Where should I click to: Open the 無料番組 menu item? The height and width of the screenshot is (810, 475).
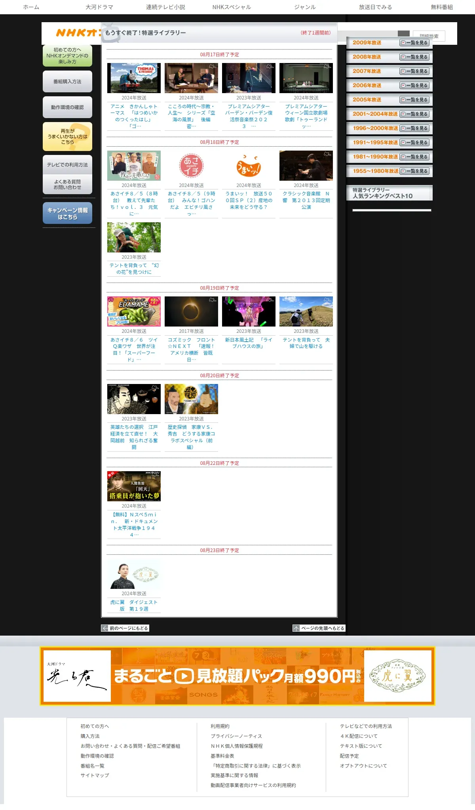(442, 7)
